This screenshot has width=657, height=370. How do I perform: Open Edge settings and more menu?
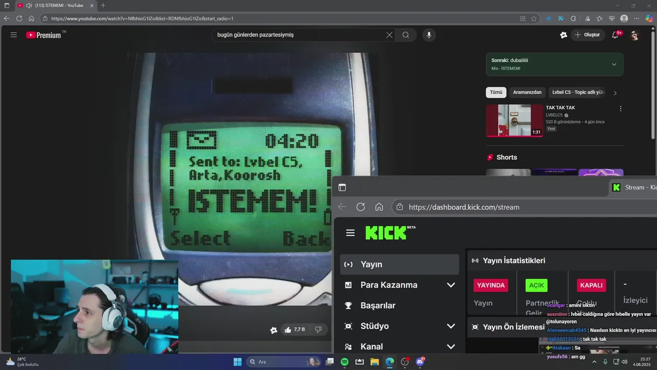click(637, 18)
